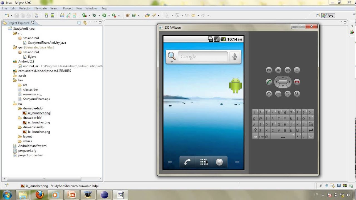This screenshot has height=200, width=356.
Task: Click the Google search input field
Action: [x=202, y=57]
